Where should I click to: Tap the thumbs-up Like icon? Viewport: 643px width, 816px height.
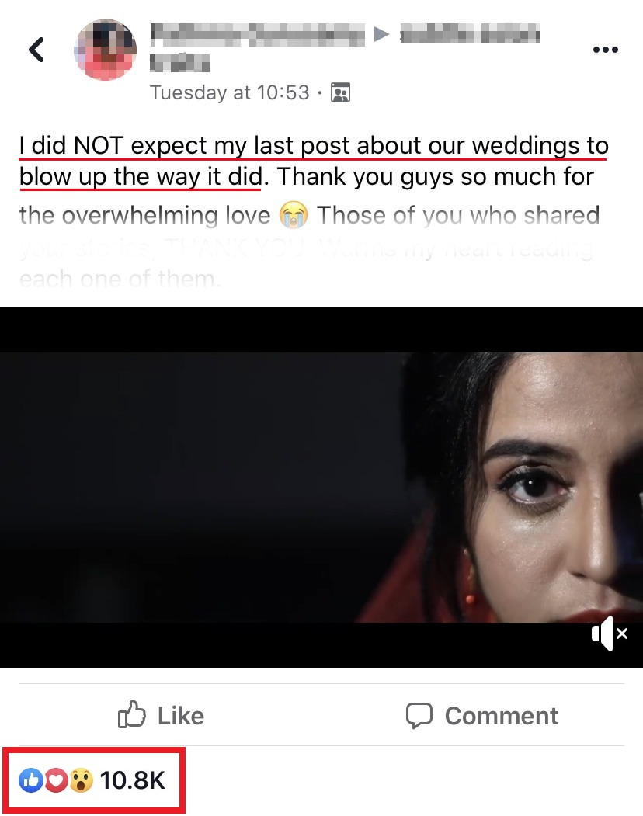132,714
